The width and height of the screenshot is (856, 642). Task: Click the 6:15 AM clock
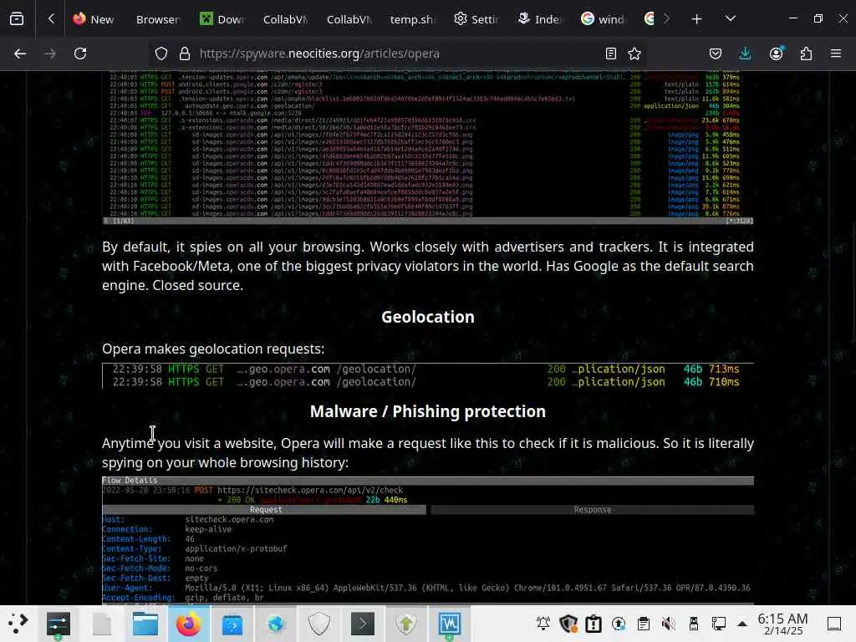[x=782, y=624]
